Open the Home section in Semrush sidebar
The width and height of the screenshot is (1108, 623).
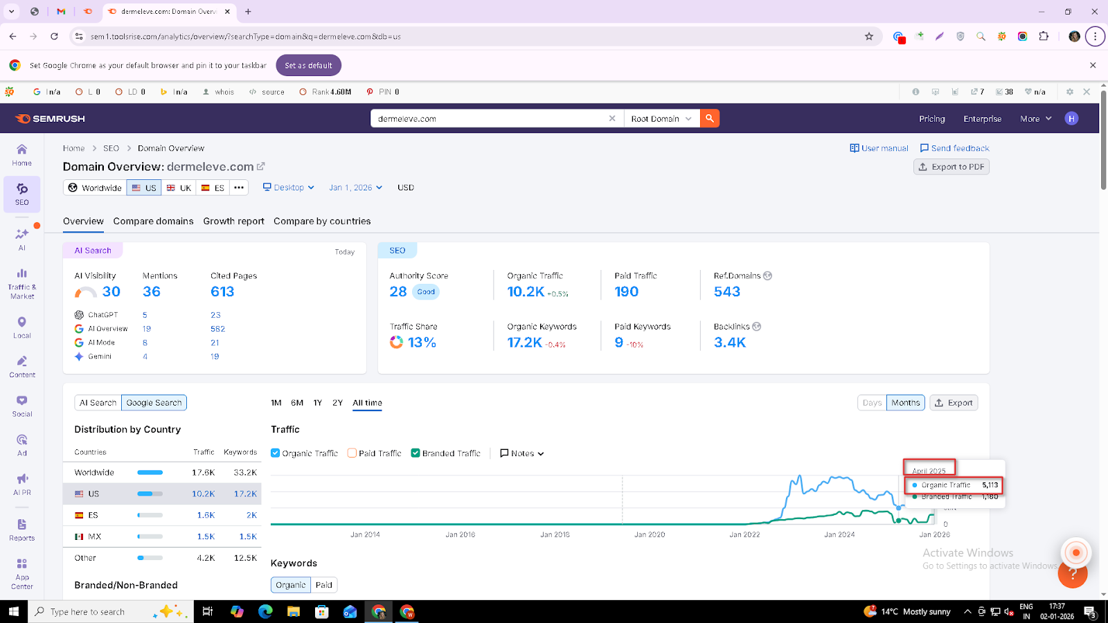point(21,154)
